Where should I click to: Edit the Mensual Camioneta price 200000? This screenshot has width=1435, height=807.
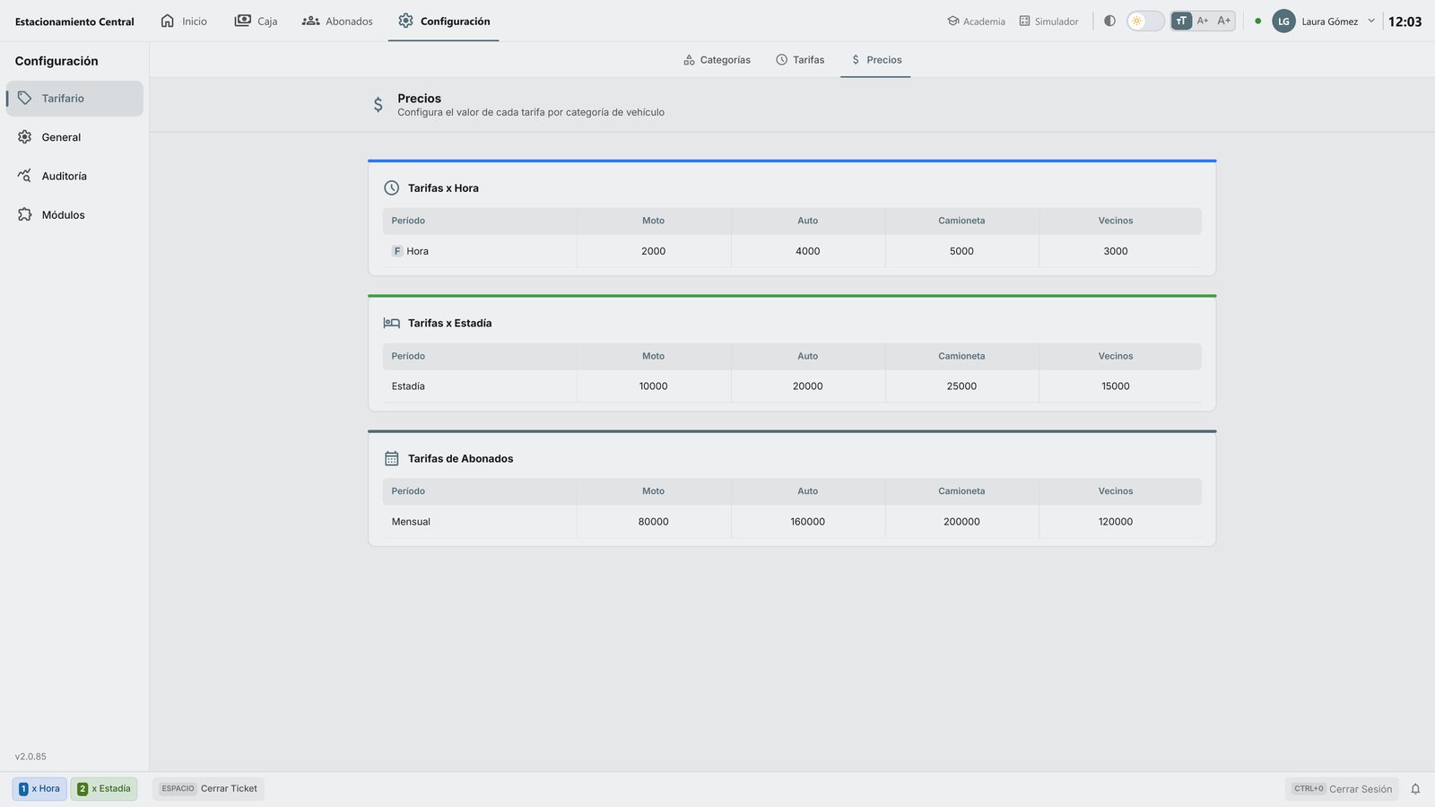coord(961,522)
